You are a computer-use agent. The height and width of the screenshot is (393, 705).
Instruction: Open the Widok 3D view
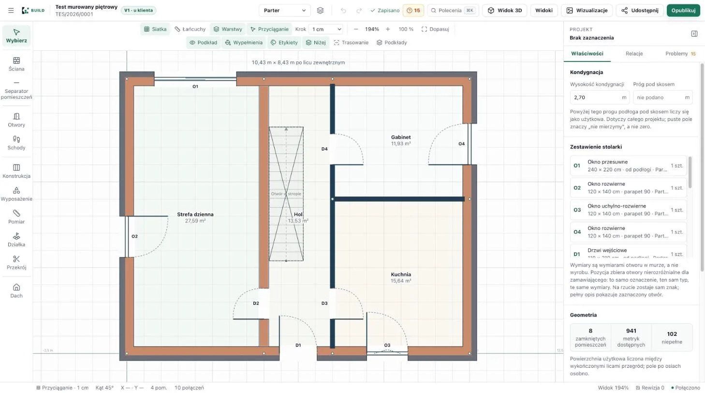(x=505, y=10)
